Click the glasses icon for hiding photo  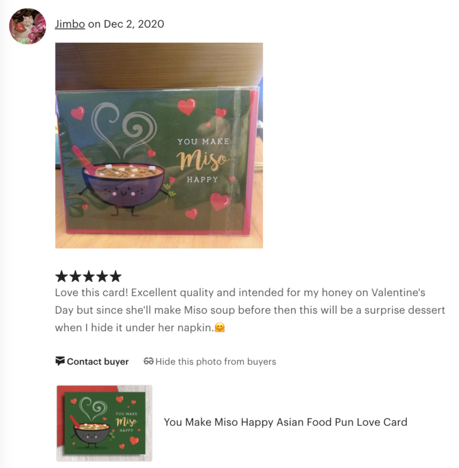point(149,361)
